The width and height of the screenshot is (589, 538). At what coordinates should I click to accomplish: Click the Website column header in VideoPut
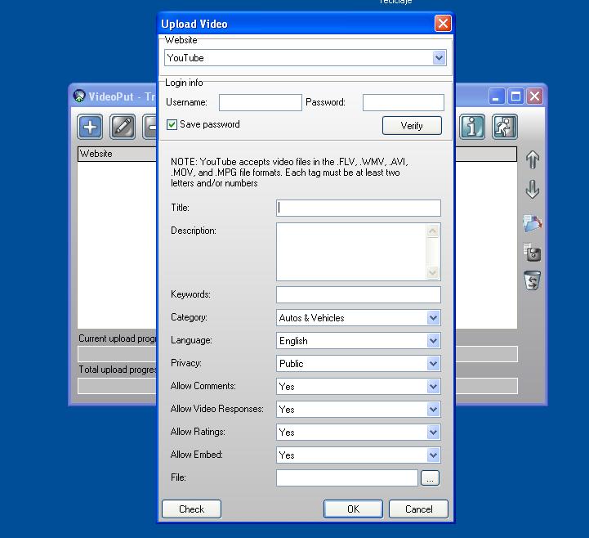[117, 154]
